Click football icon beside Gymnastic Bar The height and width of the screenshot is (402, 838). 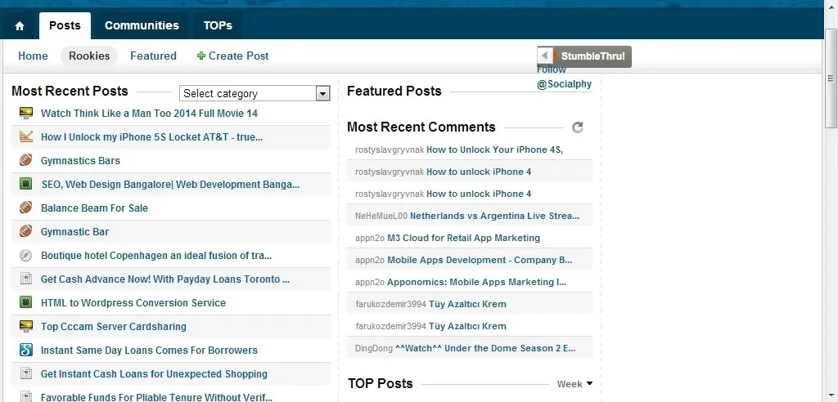pos(25,231)
